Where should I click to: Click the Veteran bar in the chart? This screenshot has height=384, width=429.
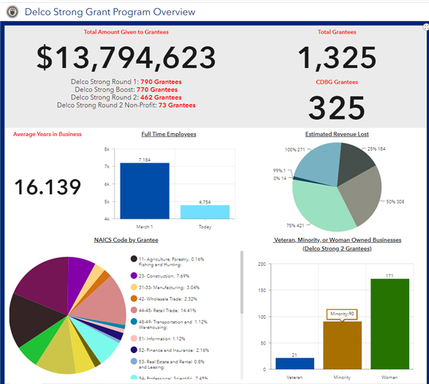(x=295, y=364)
